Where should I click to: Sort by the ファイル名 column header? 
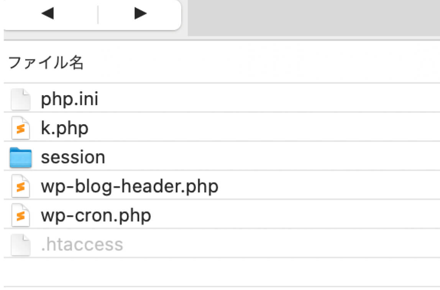[x=46, y=62]
